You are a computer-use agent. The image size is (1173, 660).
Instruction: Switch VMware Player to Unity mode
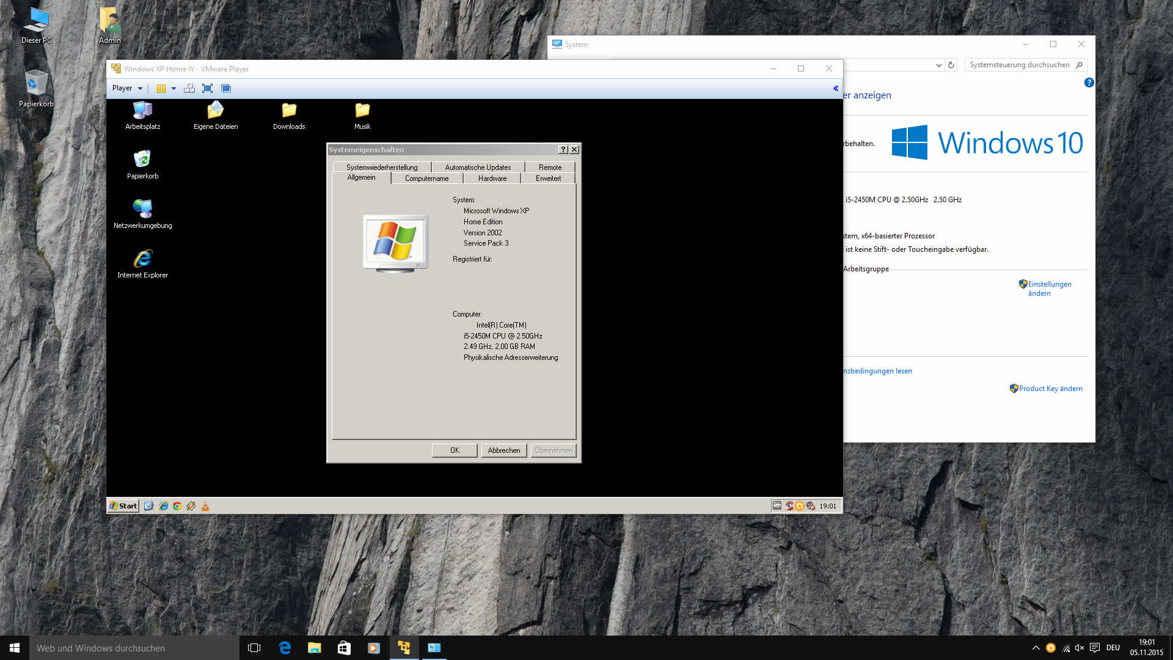coord(226,89)
